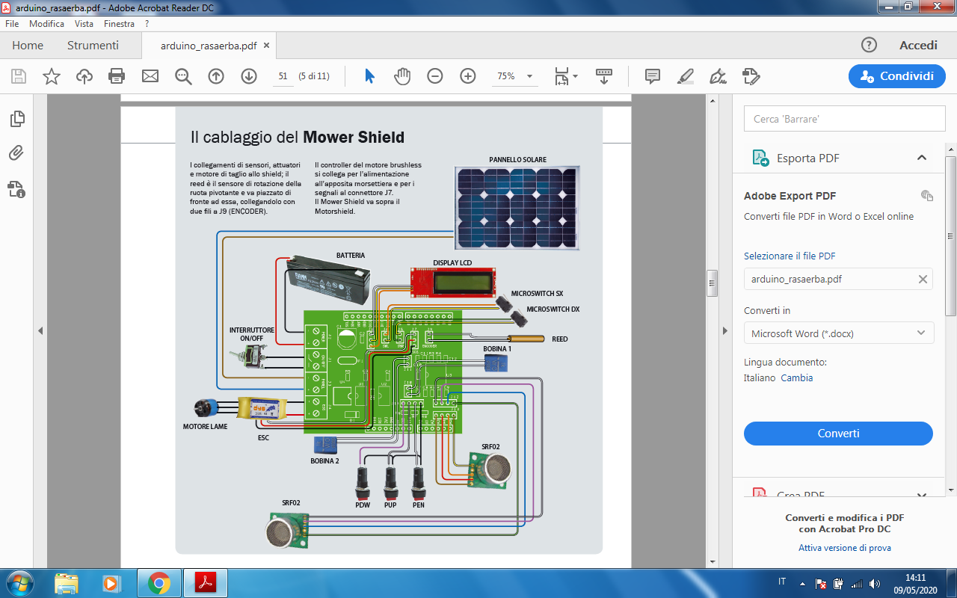This screenshot has width=957, height=598.
Task: Open the zoom level 75% dropdown
Action: pyautogui.click(x=515, y=76)
